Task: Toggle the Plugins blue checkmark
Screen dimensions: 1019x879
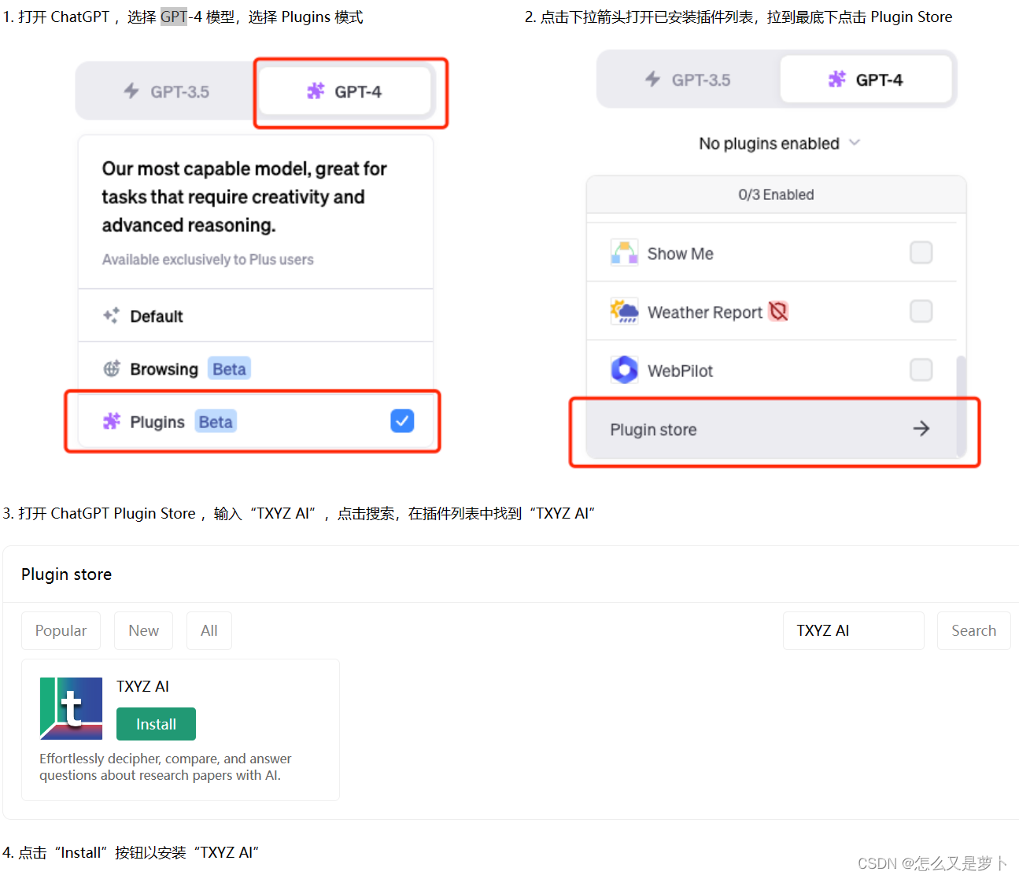Action: click(402, 421)
